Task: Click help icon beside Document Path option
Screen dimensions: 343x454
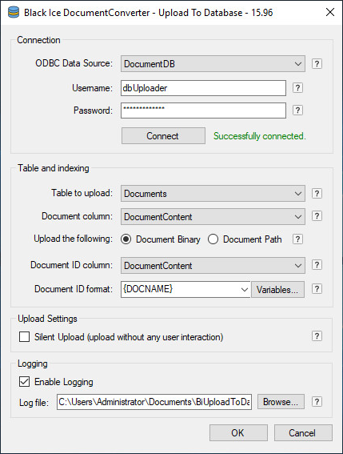Action: [297, 239]
